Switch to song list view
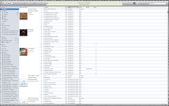The image size is (169, 106). tap(132, 3)
